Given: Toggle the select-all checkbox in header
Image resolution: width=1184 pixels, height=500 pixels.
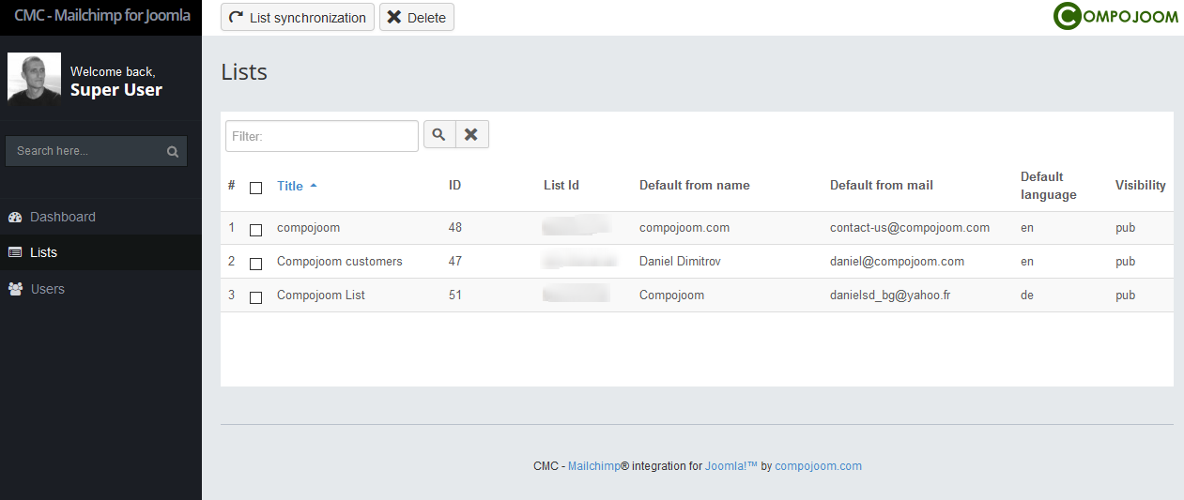Looking at the screenshot, I should [255, 188].
